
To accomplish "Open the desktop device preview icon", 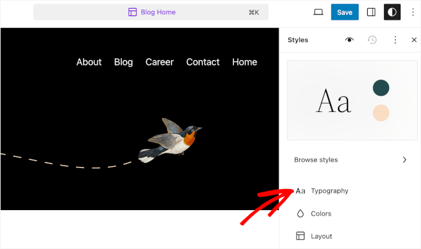I will pyautogui.click(x=318, y=12).
